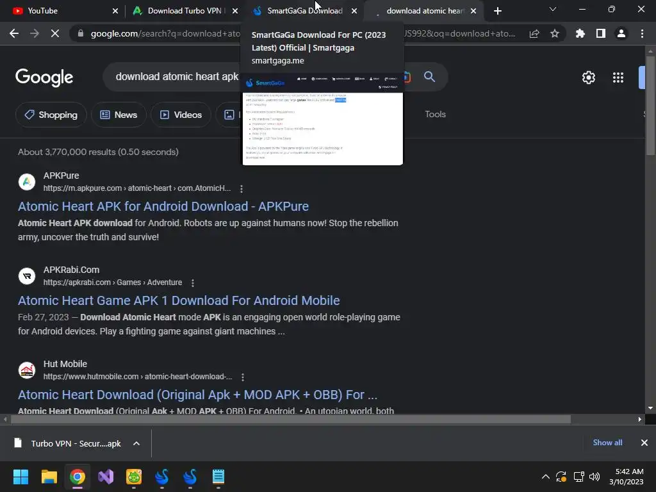Go forward to the next page

click(35, 33)
